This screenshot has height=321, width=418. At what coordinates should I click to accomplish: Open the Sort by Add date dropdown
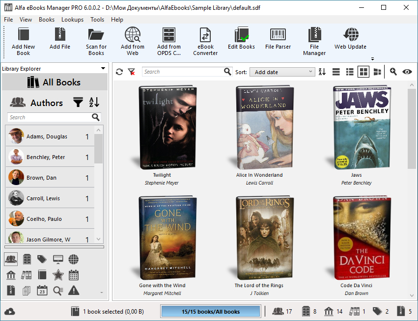pyautogui.click(x=282, y=72)
